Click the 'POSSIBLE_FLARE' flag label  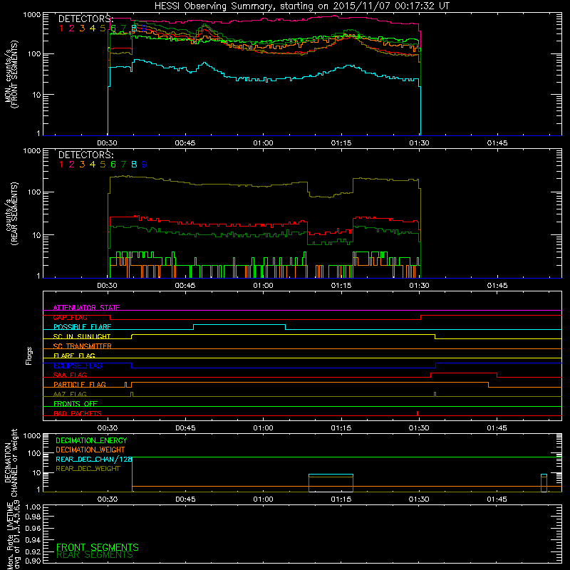tap(82, 327)
